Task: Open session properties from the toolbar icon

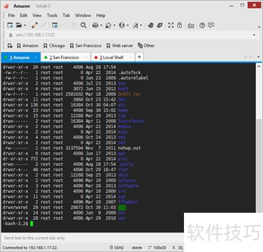Action: [x=55, y=25]
